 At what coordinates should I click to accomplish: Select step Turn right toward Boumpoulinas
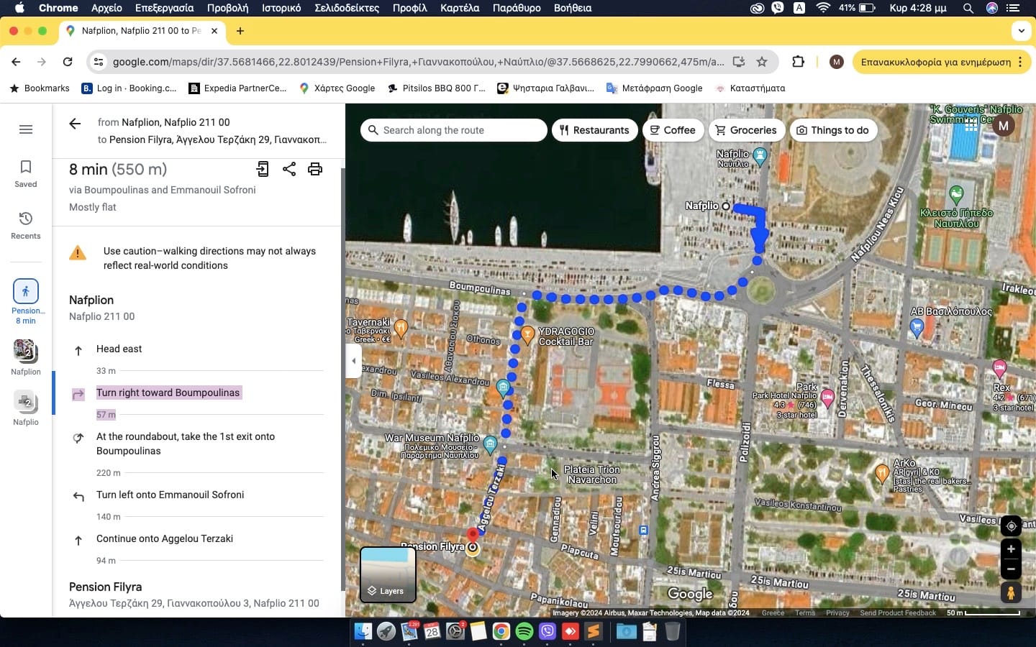(x=168, y=393)
